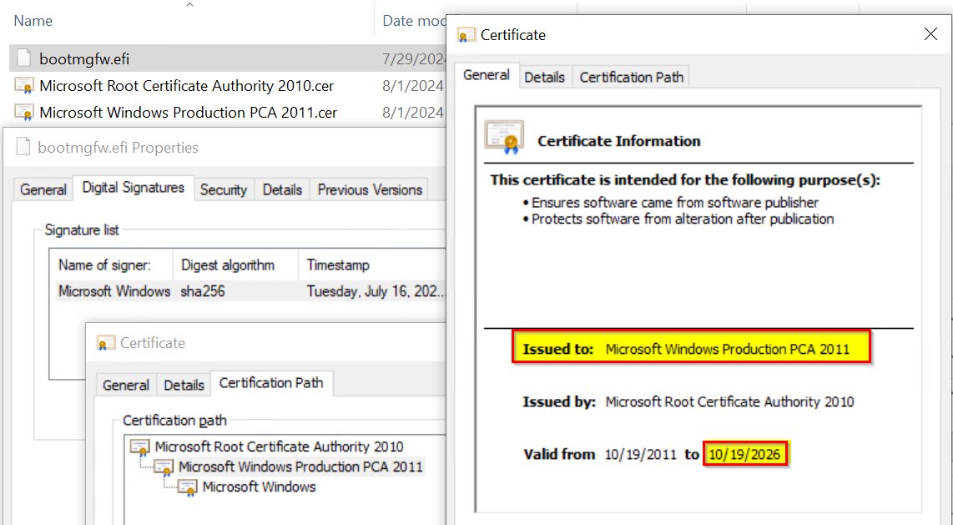This screenshot has width=953, height=525.
Task: Click sha256 digest value in signature list
Action: click(x=203, y=291)
